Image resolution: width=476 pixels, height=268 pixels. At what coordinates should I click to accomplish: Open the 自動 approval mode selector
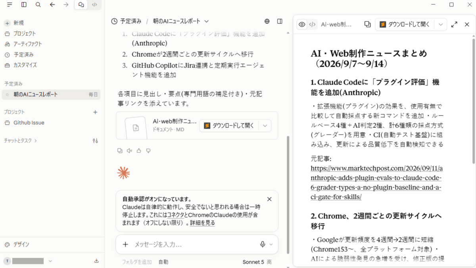(163, 262)
